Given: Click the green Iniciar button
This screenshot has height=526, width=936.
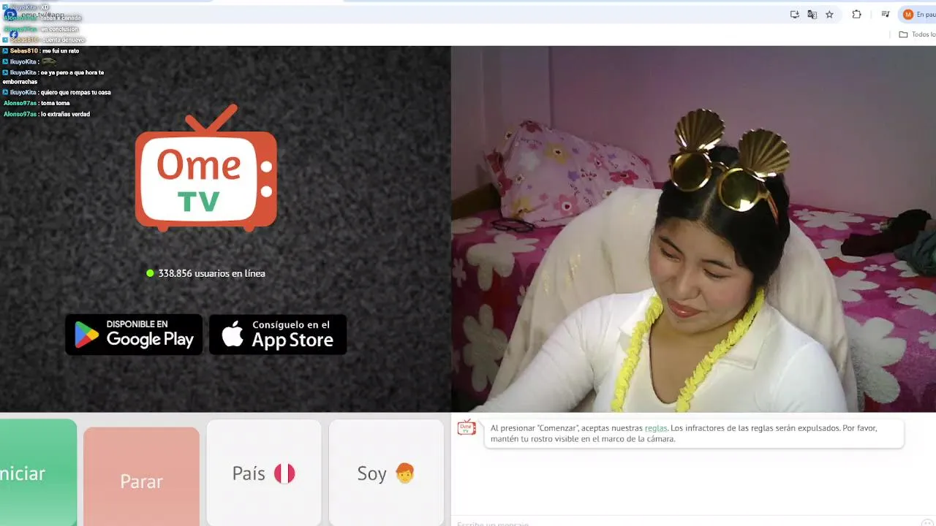Looking at the screenshot, I should click(38, 472).
